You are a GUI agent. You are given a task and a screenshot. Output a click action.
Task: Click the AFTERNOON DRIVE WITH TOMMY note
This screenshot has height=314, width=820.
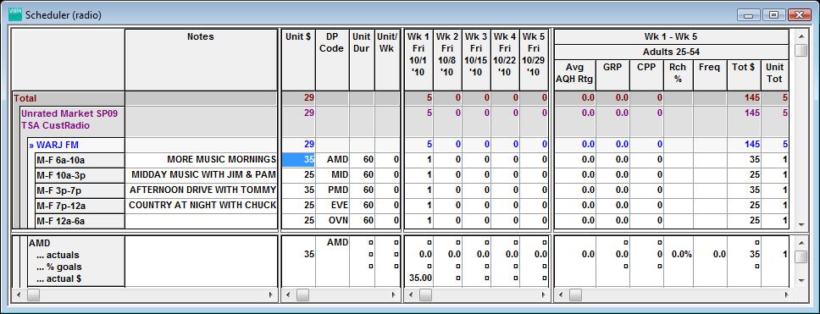(201, 190)
